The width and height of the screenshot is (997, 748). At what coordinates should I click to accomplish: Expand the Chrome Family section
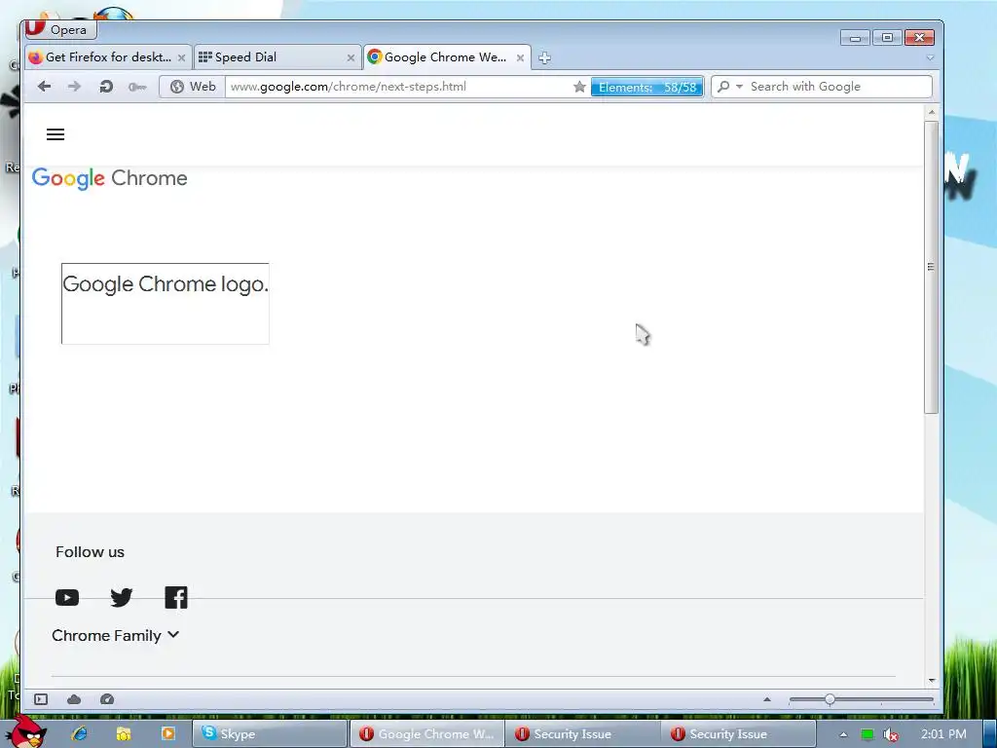pyautogui.click(x=116, y=635)
